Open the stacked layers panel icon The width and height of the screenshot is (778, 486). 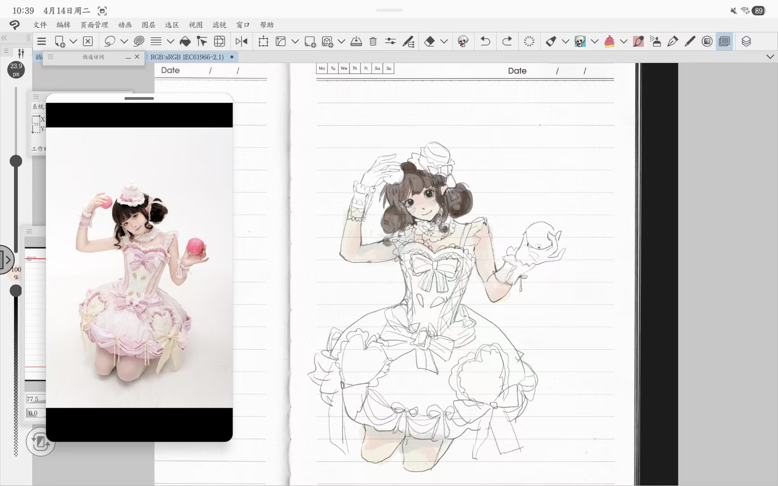pyautogui.click(x=746, y=41)
